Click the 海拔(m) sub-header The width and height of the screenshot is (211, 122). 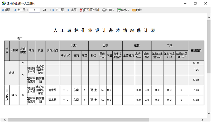pos(65,56)
